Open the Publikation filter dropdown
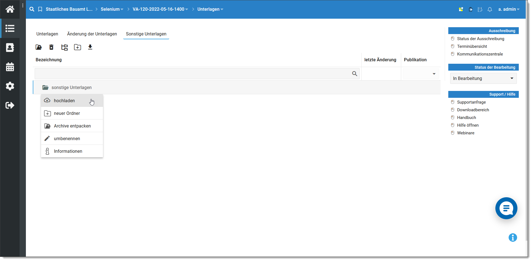 [x=420, y=74]
